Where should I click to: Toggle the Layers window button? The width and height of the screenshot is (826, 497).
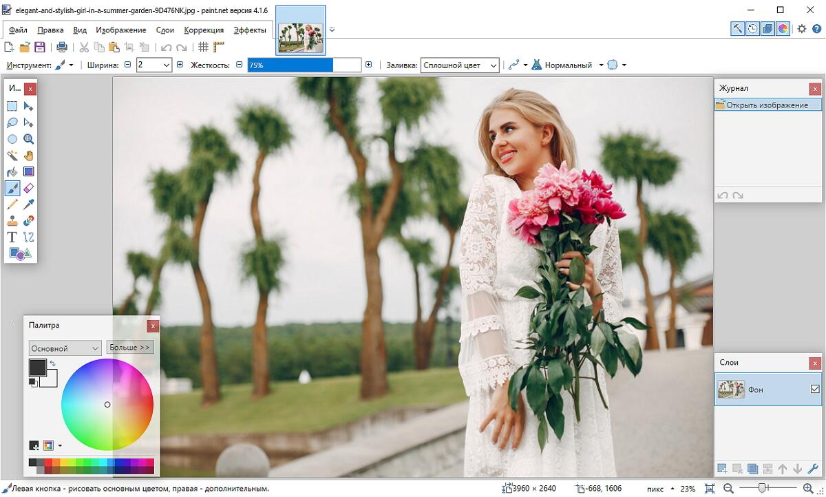[767, 28]
